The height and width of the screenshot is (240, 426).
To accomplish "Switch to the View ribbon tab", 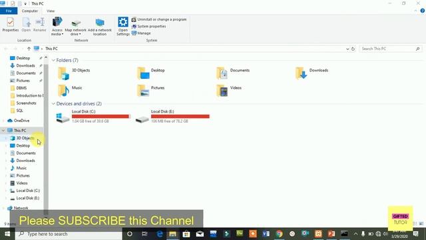I will (51, 11).
